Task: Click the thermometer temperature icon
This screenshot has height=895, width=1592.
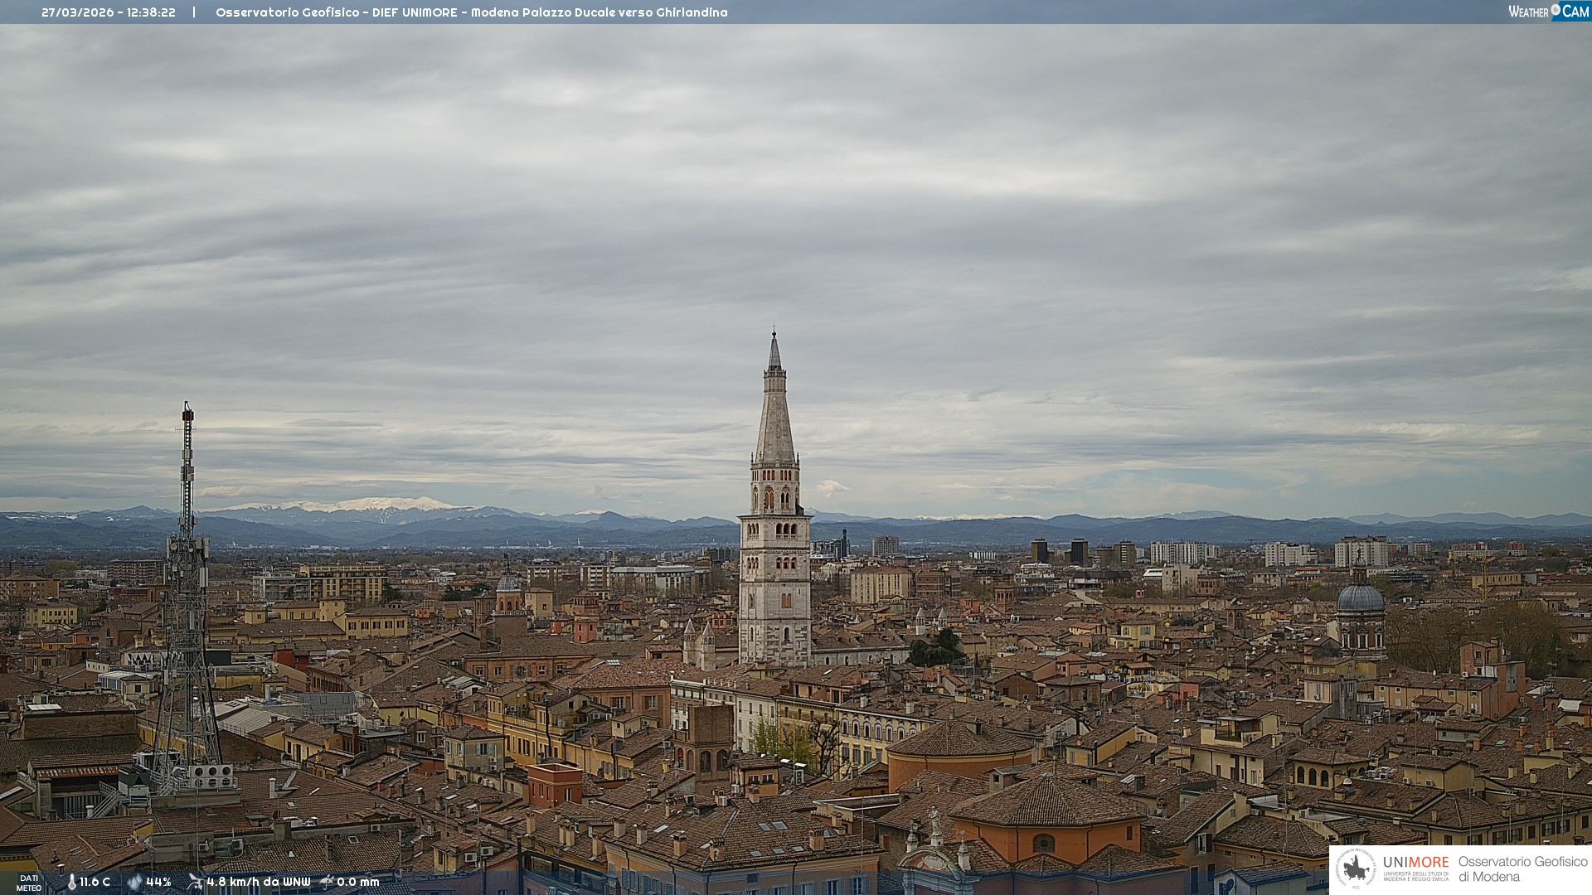Action: [71, 882]
